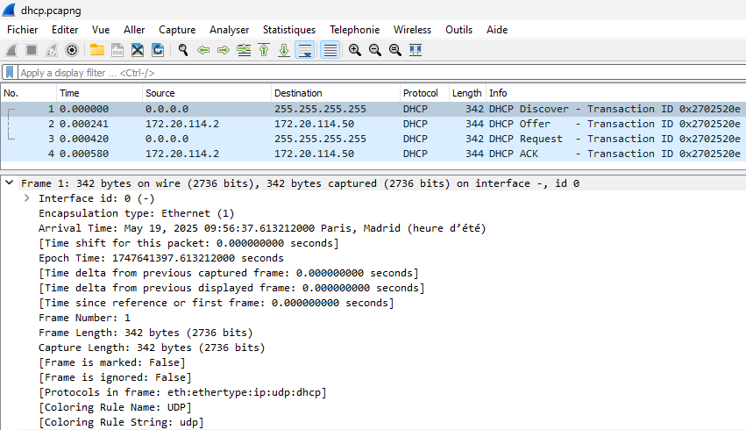746x430 pixels.
Task: Go to next packet green arrow
Action: pos(224,50)
